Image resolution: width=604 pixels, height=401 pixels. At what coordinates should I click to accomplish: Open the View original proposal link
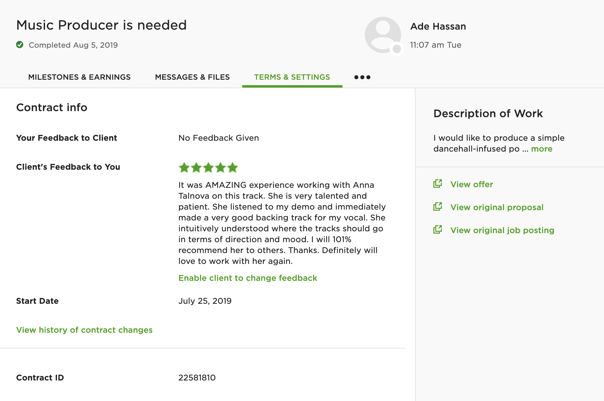497,207
